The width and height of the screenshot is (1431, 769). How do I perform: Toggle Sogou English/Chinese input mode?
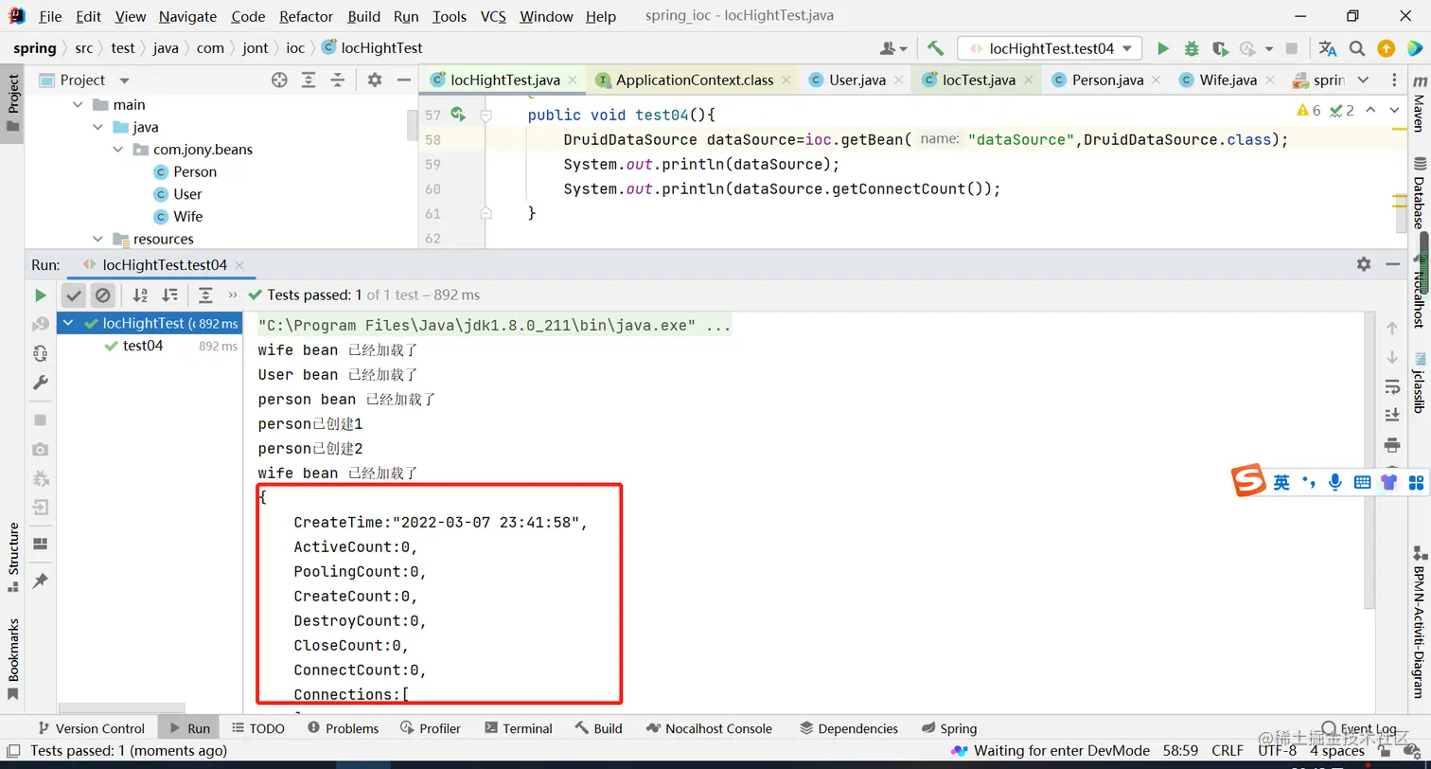(x=1281, y=482)
